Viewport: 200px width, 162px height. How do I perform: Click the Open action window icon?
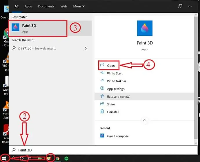(x=102, y=65)
